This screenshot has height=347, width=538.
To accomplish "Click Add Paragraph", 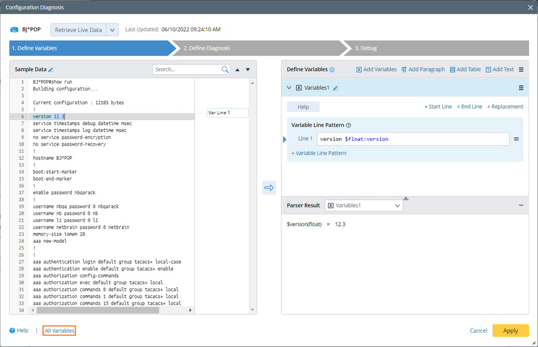I will 422,69.
